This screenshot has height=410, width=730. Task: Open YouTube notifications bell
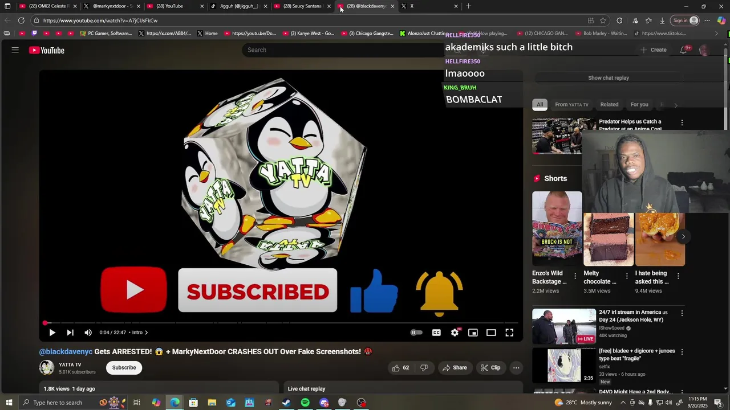click(x=684, y=50)
